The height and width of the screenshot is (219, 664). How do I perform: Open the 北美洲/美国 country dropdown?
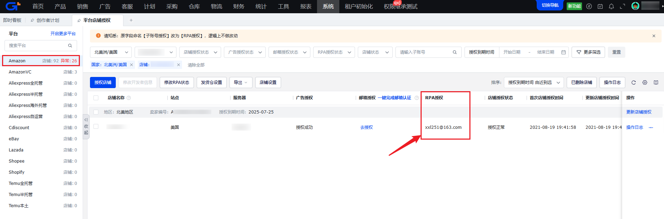tap(111, 52)
